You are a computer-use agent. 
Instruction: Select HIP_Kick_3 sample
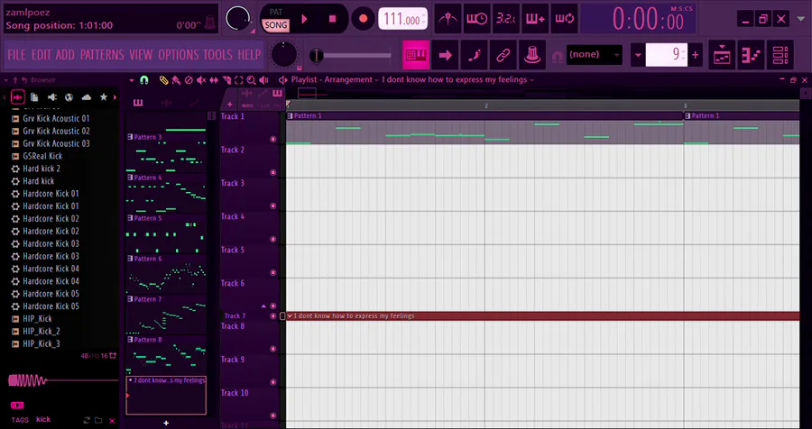[x=42, y=343]
